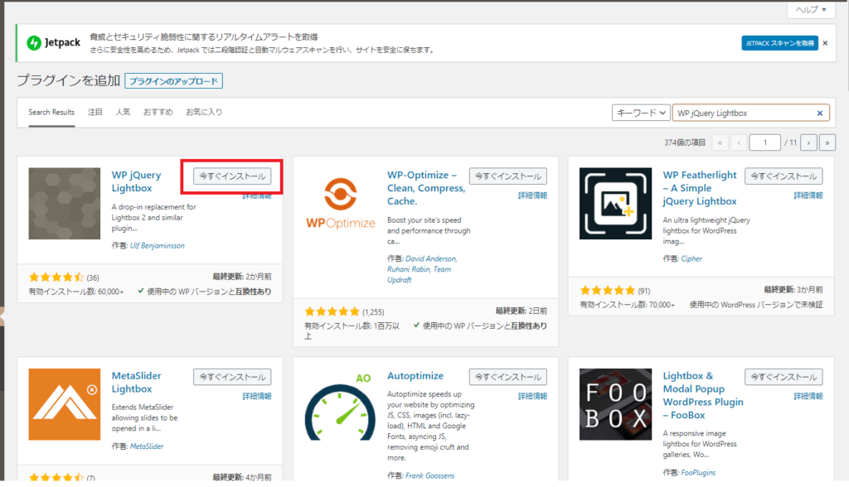Viewport: 849px width, 487px height.
Task: Jump to the last results page arrow
Action: (x=827, y=142)
